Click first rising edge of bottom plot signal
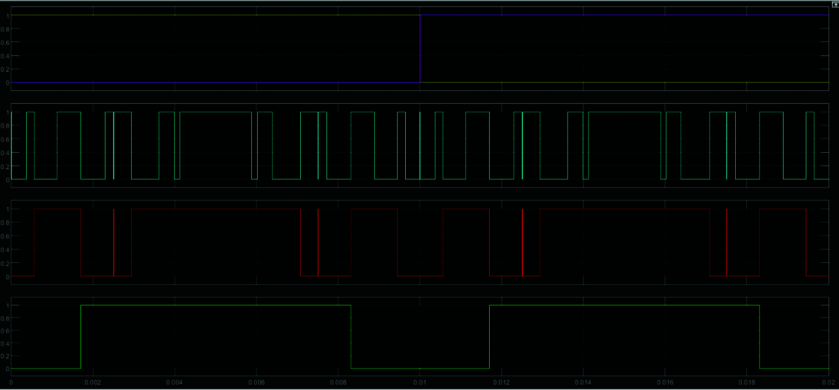The image size is (839, 390). 81,337
